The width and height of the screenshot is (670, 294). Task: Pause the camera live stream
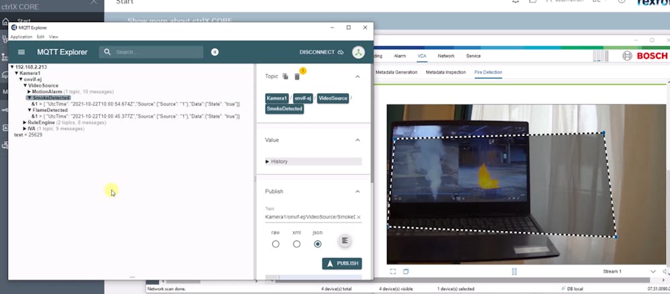[514, 271]
